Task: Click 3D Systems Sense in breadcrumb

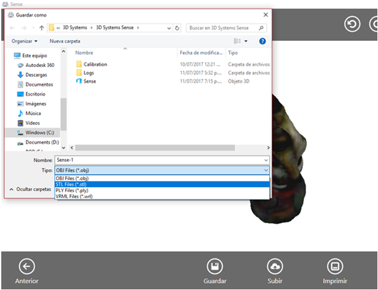Action: click(114, 28)
